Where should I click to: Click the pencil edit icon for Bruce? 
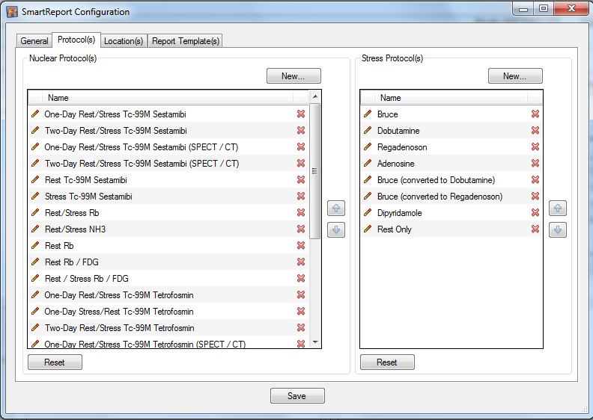click(x=368, y=114)
